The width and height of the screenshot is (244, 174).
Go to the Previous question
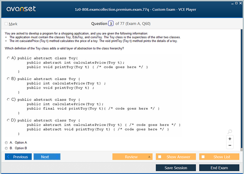[18, 157]
